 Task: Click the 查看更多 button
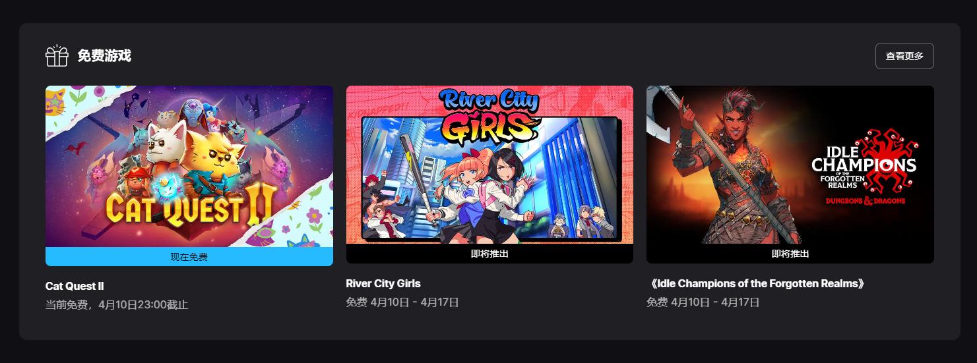point(904,56)
